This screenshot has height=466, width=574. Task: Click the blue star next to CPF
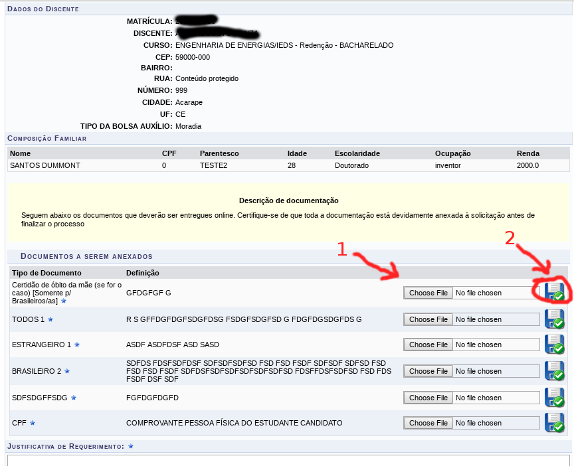(33, 423)
